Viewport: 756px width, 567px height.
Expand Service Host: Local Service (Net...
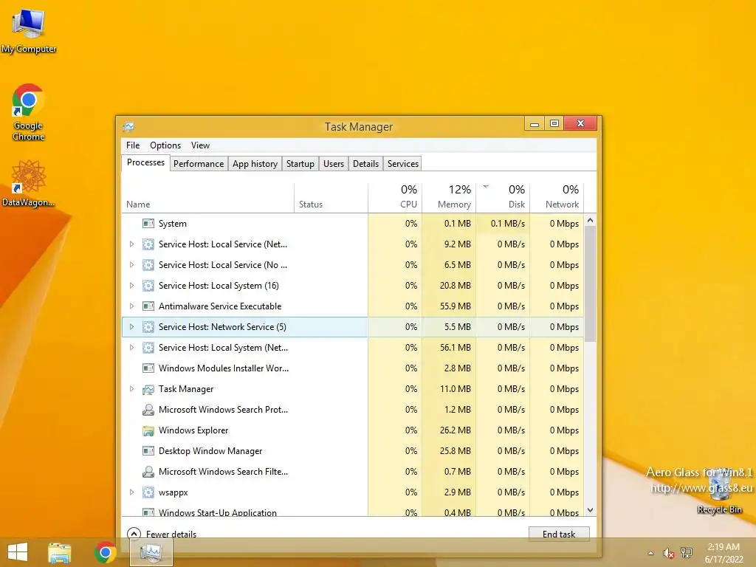click(x=131, y=244)
